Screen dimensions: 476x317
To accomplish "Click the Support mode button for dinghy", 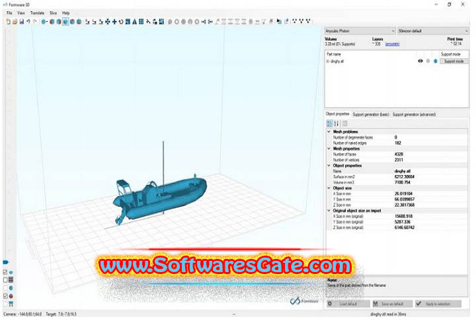I will [x=454, y=61].
